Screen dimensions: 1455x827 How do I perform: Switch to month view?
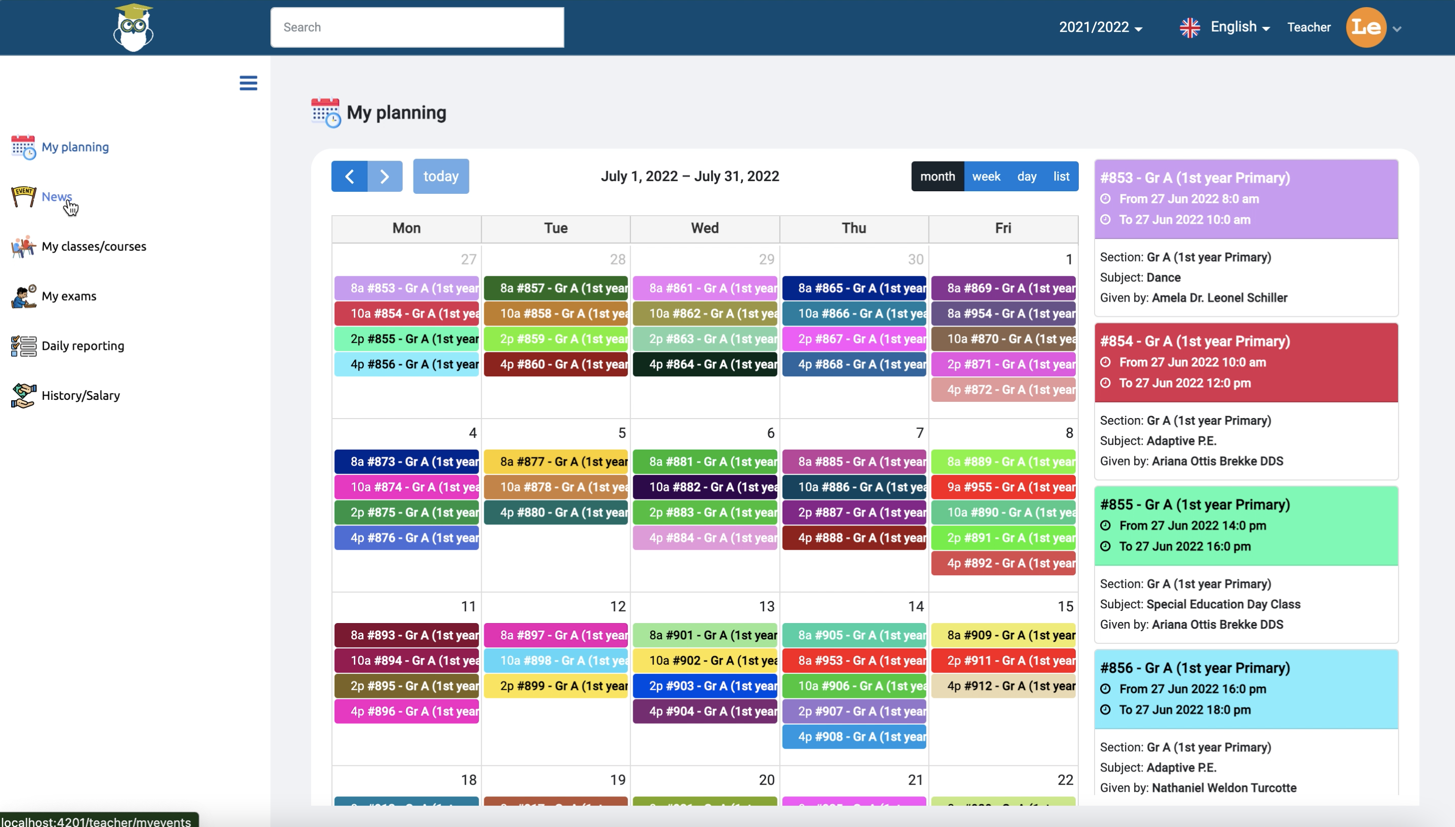tap(937, 176)
